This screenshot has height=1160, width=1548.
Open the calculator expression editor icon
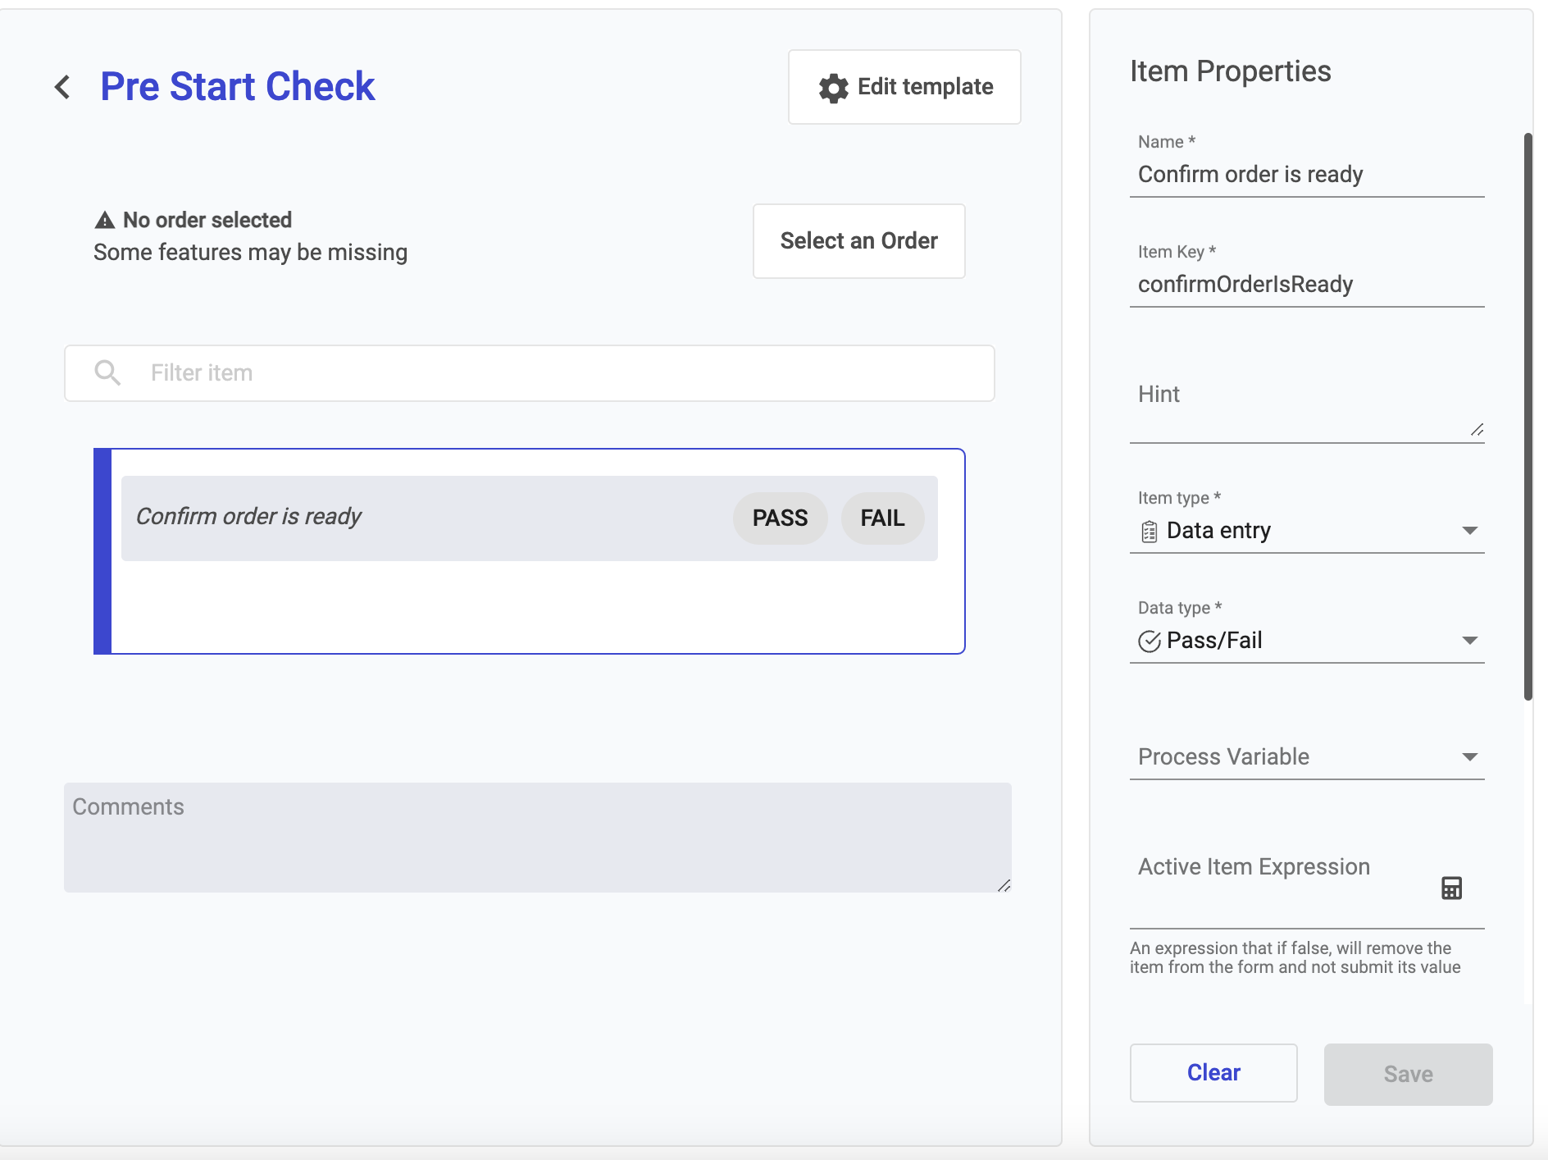pyautogui.click(x=1451, y=888)
